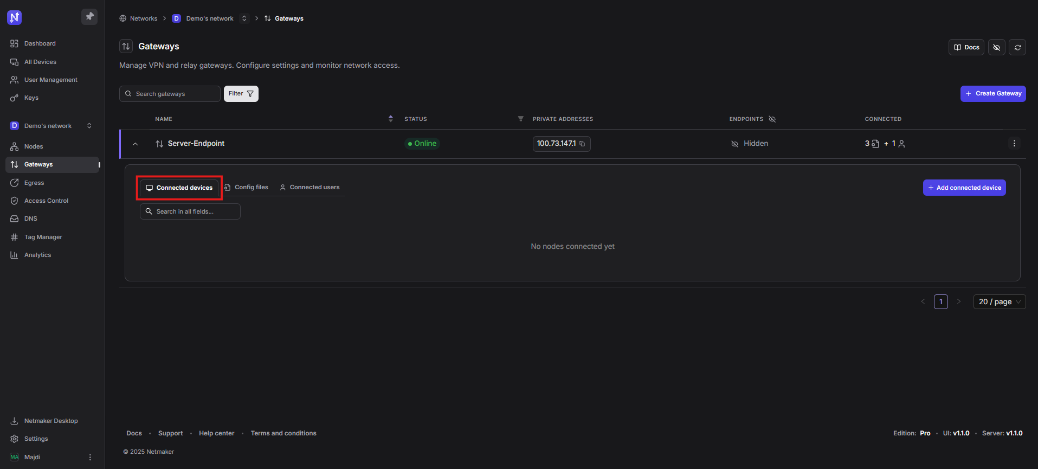Copy the private address 100.73.147.1

tap(582, 144)
